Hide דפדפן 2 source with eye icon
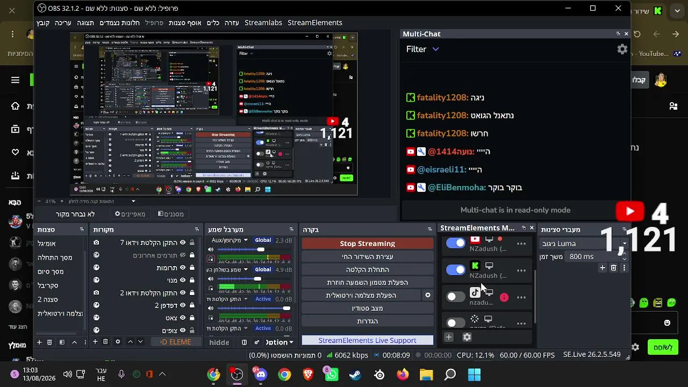This screenshot has width=688, height=387. click(183, 305)
